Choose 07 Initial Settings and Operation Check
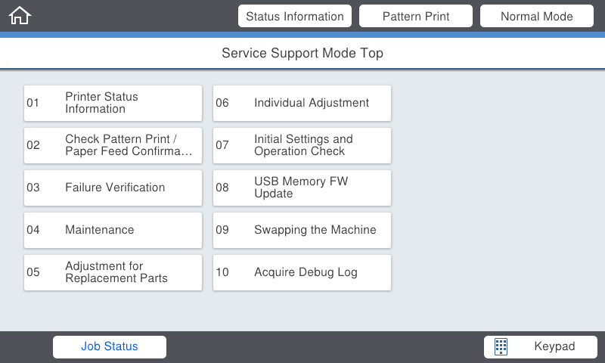605x363 pixels. (x=302, y=145)
